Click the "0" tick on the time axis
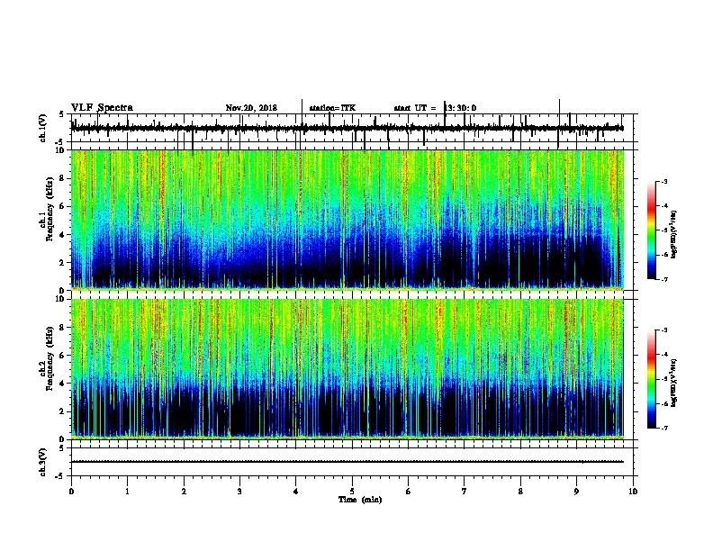This screenshot has width=713, height=551. [x=71, y=492]
